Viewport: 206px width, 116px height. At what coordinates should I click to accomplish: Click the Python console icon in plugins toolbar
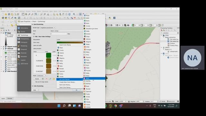(x=110, y=18)
